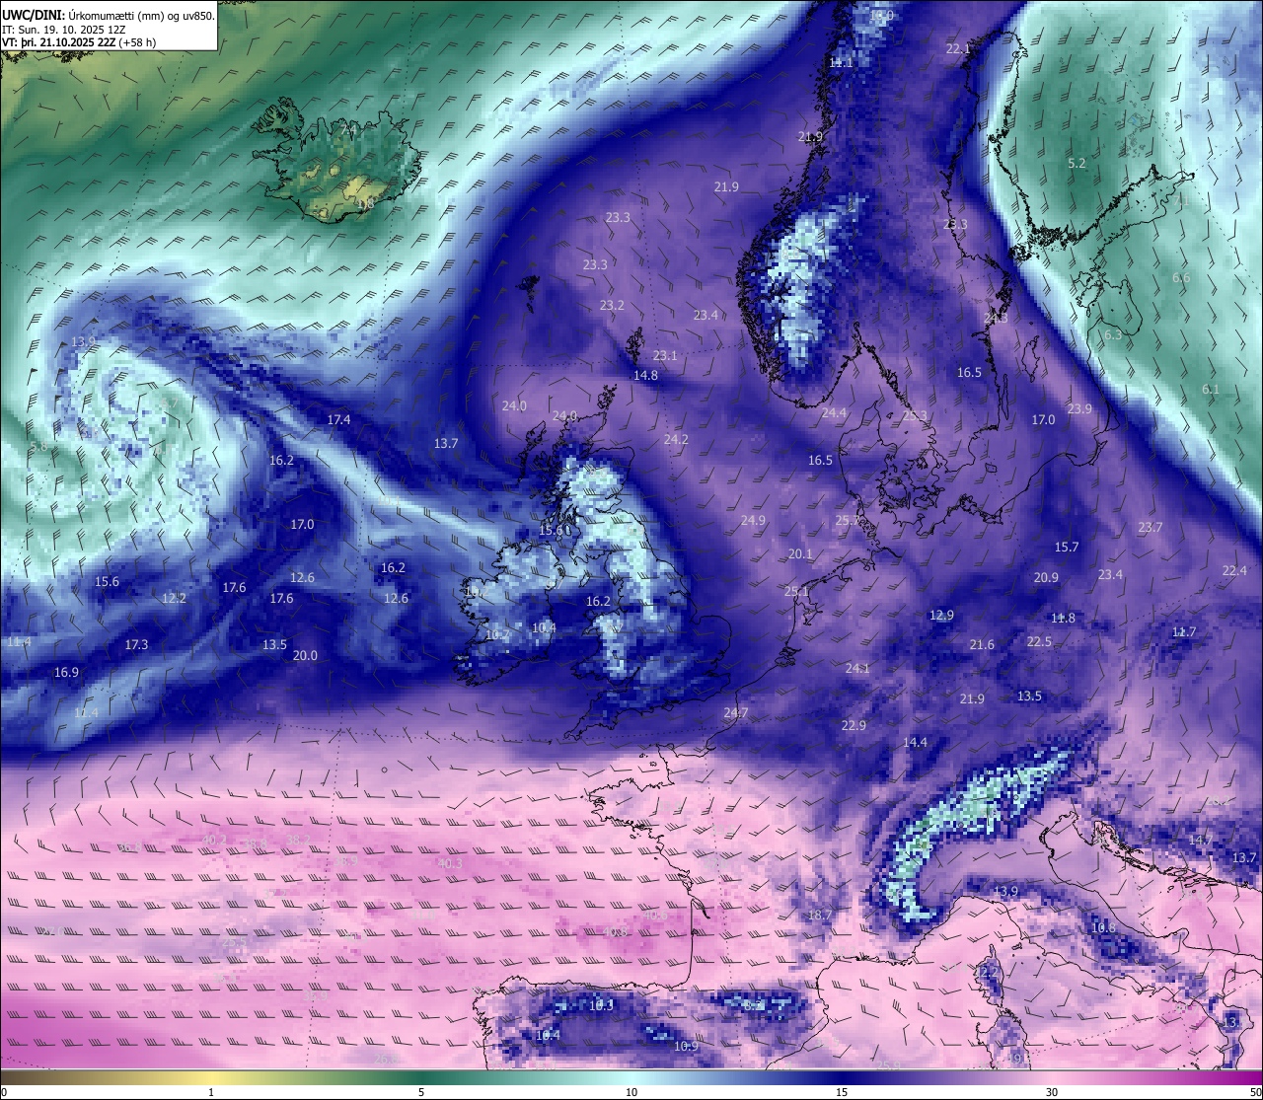1263x1100 pixels.
Task: Click the 24.2 value in the North Sea
Action: click(x=676, y=439)
